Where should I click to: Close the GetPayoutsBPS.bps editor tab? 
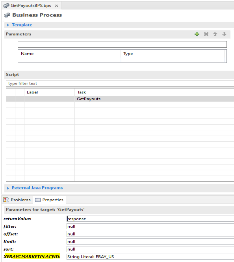tap(57, 6)
